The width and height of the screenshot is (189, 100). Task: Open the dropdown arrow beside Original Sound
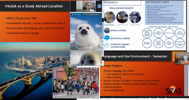pos(100,14)
